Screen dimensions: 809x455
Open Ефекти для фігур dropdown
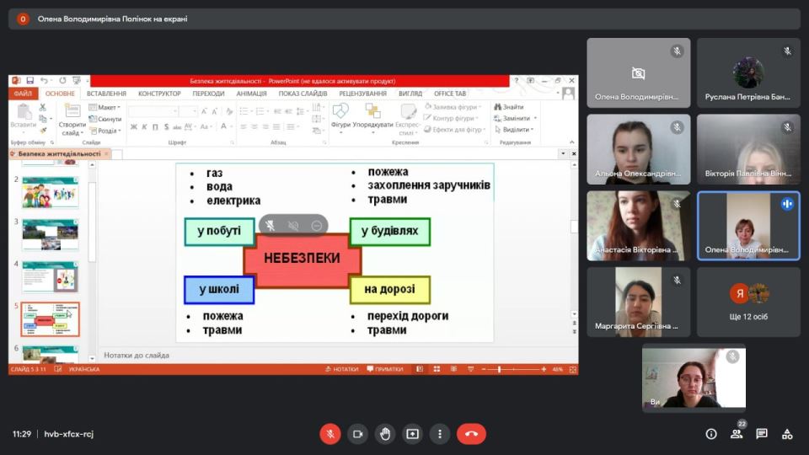pyautogui.click(x=454, y=130)
